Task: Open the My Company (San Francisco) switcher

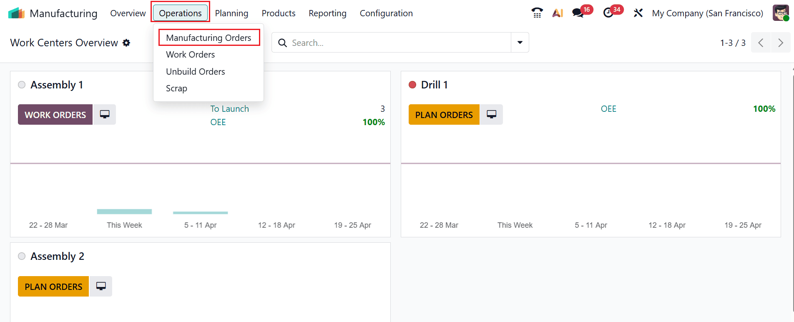Action: tap(707, 13)
